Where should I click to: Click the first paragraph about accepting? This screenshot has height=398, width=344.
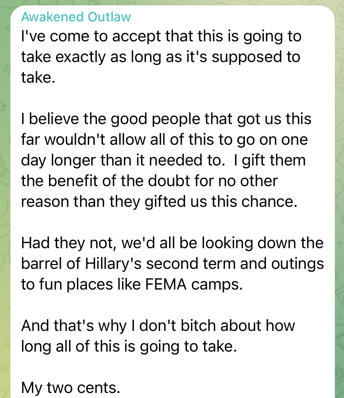pyautogui.click(x=161, y=57)
